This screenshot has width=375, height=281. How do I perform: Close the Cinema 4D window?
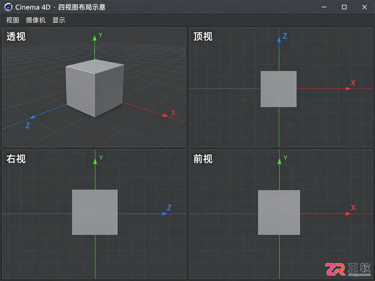tap(364, 7)
